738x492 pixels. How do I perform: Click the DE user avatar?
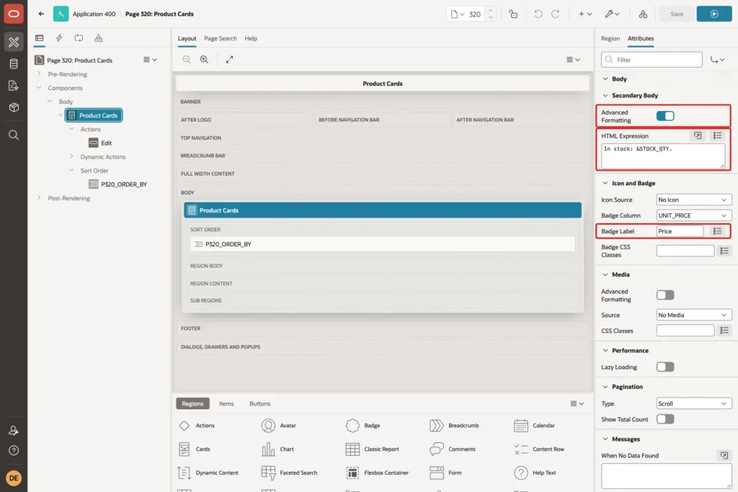tap(14, 478)
